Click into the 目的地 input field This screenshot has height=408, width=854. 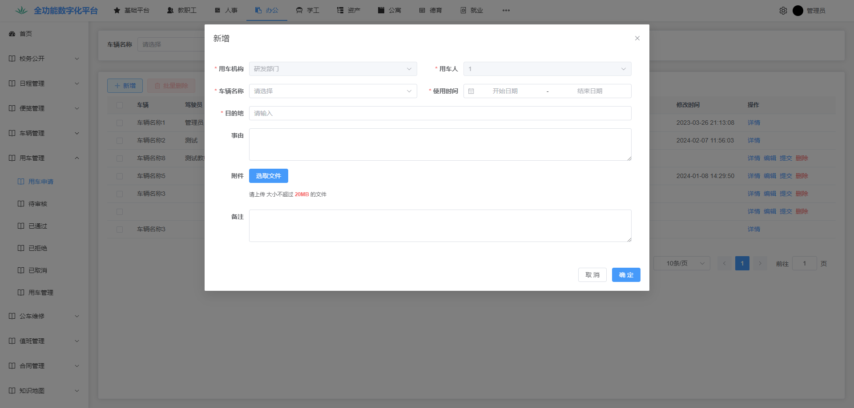440,113
